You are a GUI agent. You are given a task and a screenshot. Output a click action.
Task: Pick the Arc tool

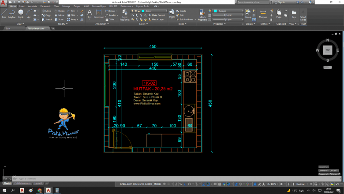click(29, 13)
